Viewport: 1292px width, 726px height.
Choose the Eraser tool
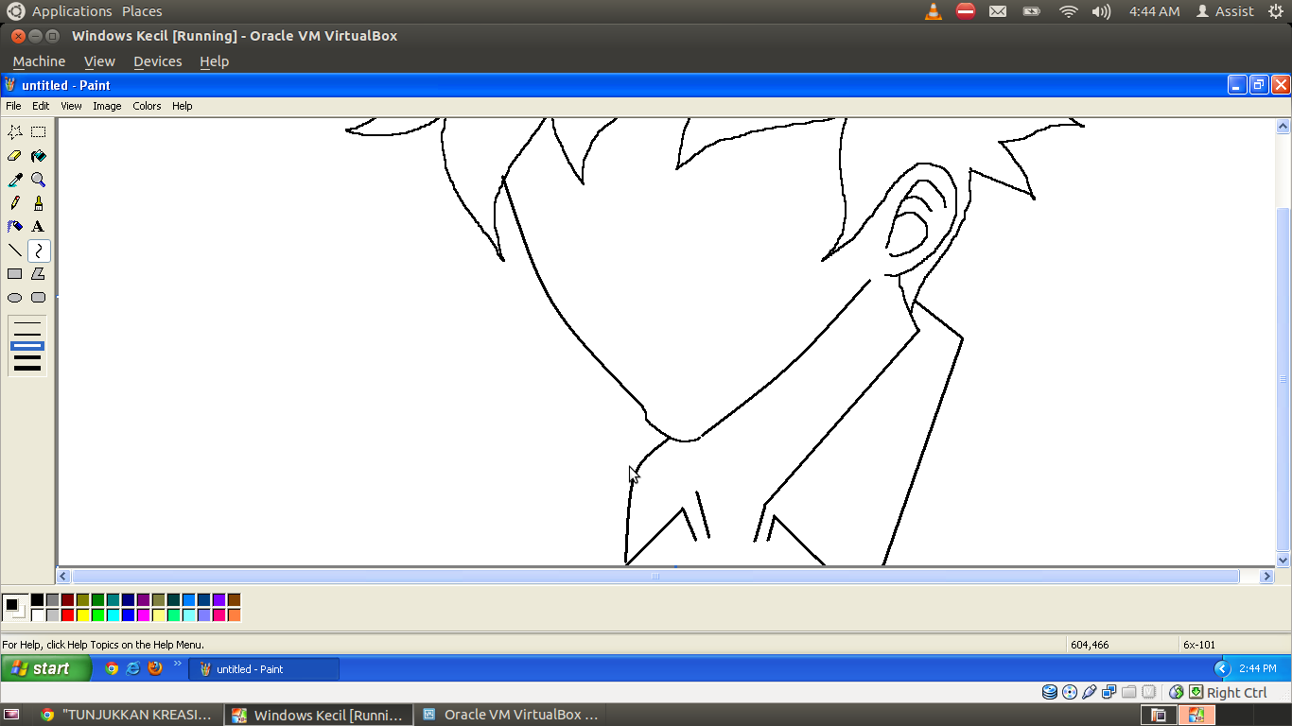(x=15, y=156)
